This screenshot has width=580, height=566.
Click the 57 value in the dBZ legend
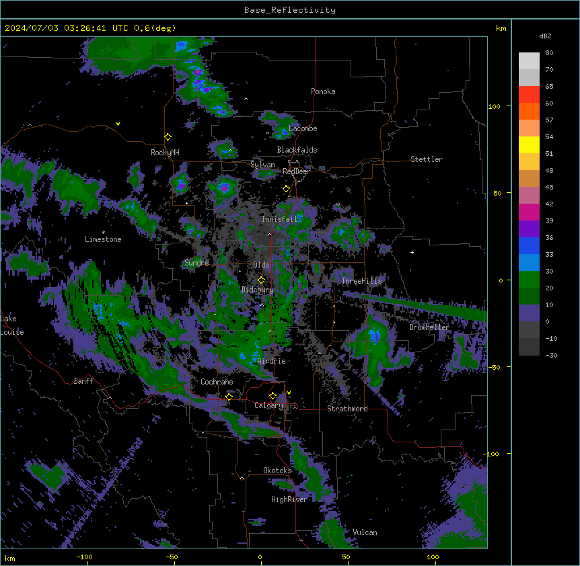pyautogui.click(x=549, y=120)
